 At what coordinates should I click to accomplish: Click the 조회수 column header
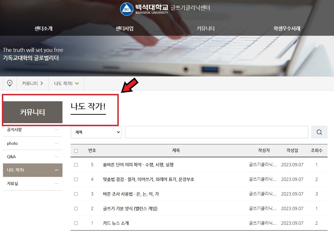[x=317, y=151]
